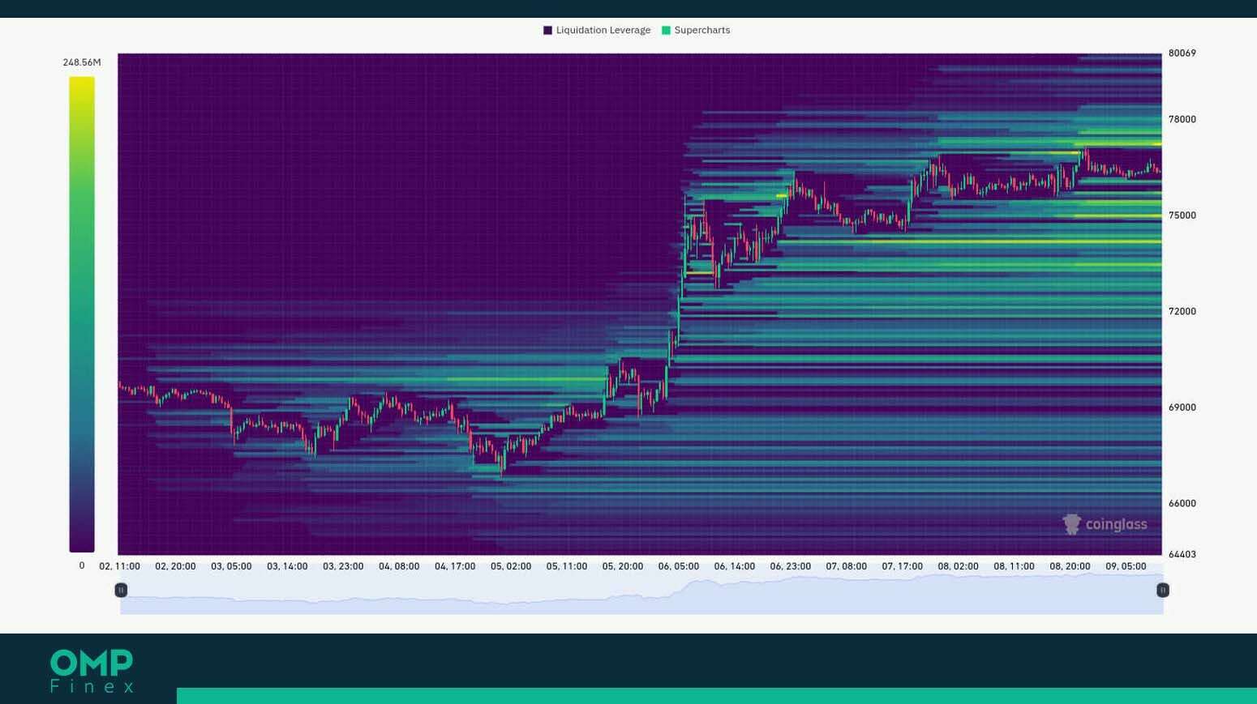Click the 06, 23:00 time axis label

click(x=791, y=566)
